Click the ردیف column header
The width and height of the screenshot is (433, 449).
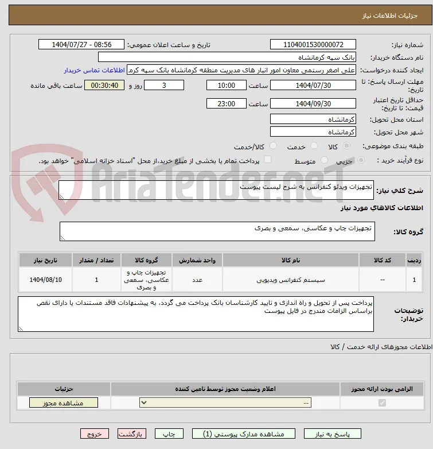[x=414, y=260]
